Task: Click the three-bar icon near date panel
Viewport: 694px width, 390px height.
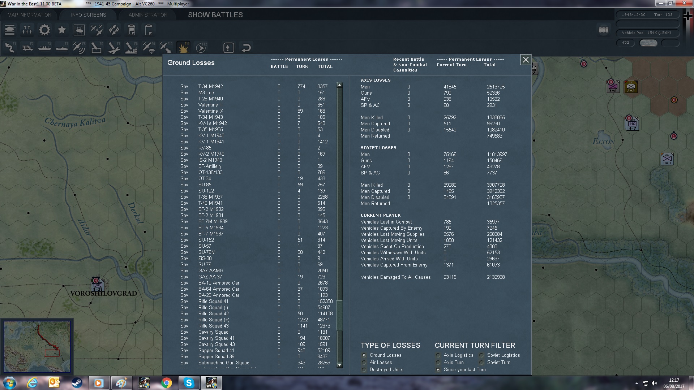Action: click(x=604, y=30)
